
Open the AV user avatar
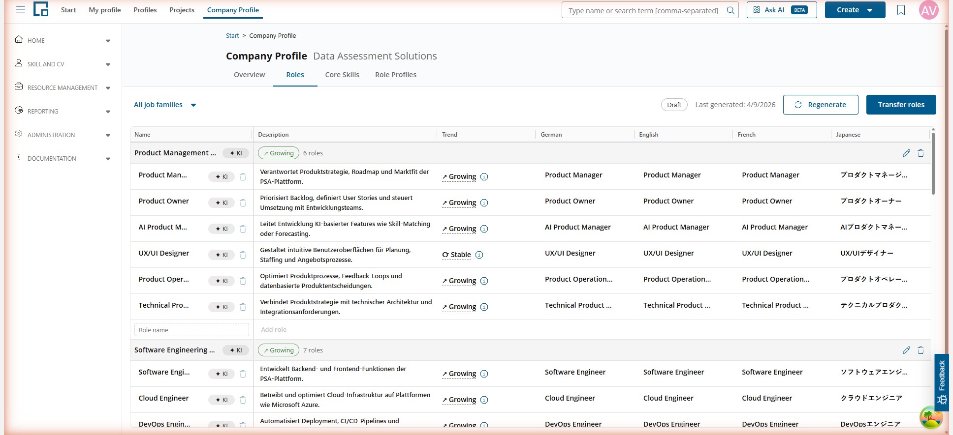[929, 10]
